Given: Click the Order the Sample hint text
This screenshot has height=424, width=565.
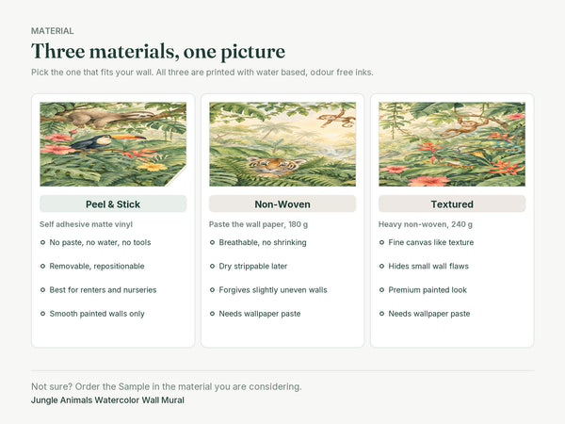Looking at the screenshot, I should (x=167, y=386).
